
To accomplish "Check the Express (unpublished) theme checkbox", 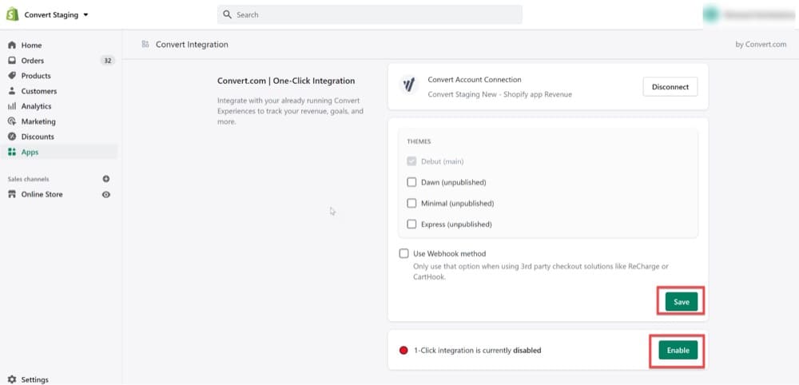I will pos(411,224).
